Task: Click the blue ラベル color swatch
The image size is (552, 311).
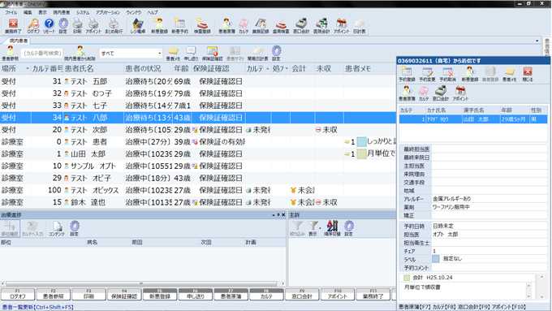Action: pos(435,258)
